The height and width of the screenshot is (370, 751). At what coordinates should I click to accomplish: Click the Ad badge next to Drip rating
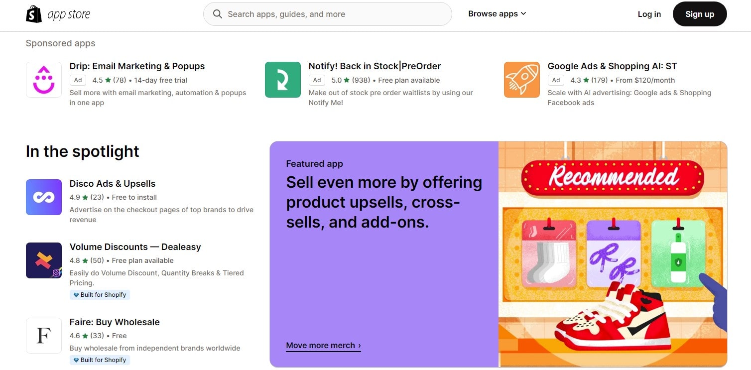[x=78, y=80]
